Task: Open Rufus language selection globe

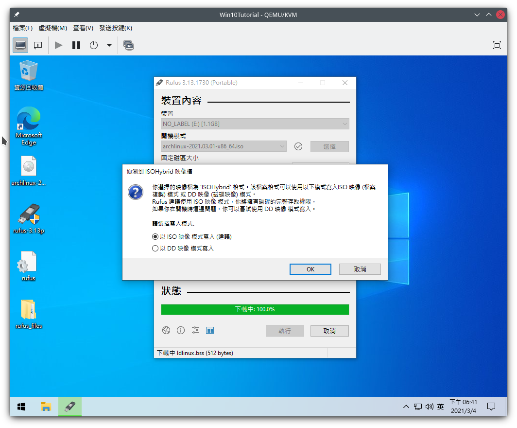Action: [166, 330]
